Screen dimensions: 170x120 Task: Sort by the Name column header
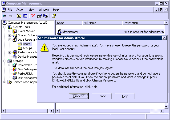click(69, 23)
